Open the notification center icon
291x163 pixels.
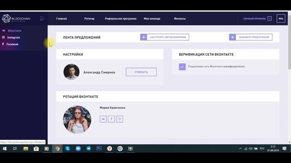pyautogui.click(x=284, y=149)
